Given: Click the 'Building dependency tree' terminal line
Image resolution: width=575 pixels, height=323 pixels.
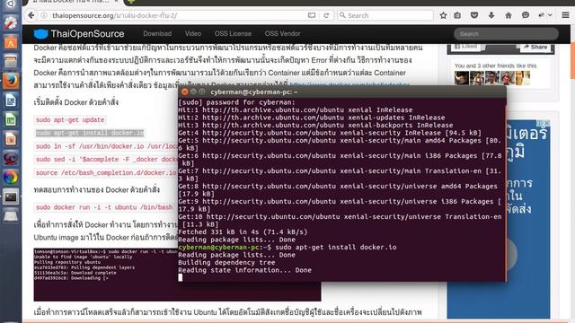Looking at the screenshot, I should pyautogui.click(x=226, y=262).
